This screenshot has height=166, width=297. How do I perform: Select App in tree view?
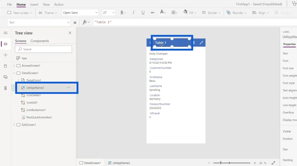[x=24, y=58]
